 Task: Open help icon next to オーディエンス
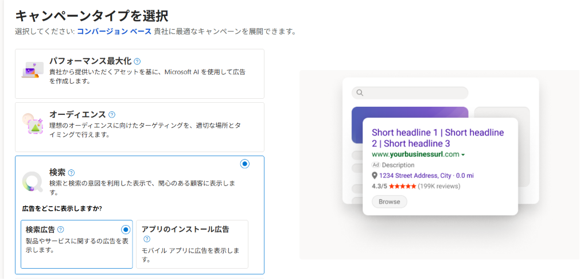(x=112, y=115)
